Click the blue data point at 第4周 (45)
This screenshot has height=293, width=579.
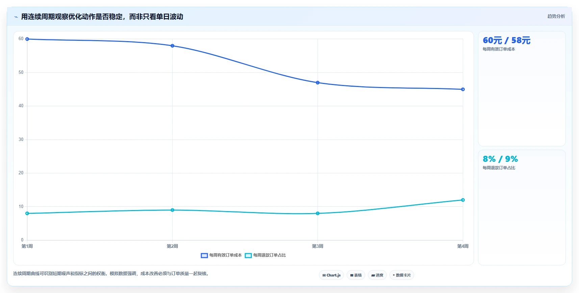click(463, 89)
